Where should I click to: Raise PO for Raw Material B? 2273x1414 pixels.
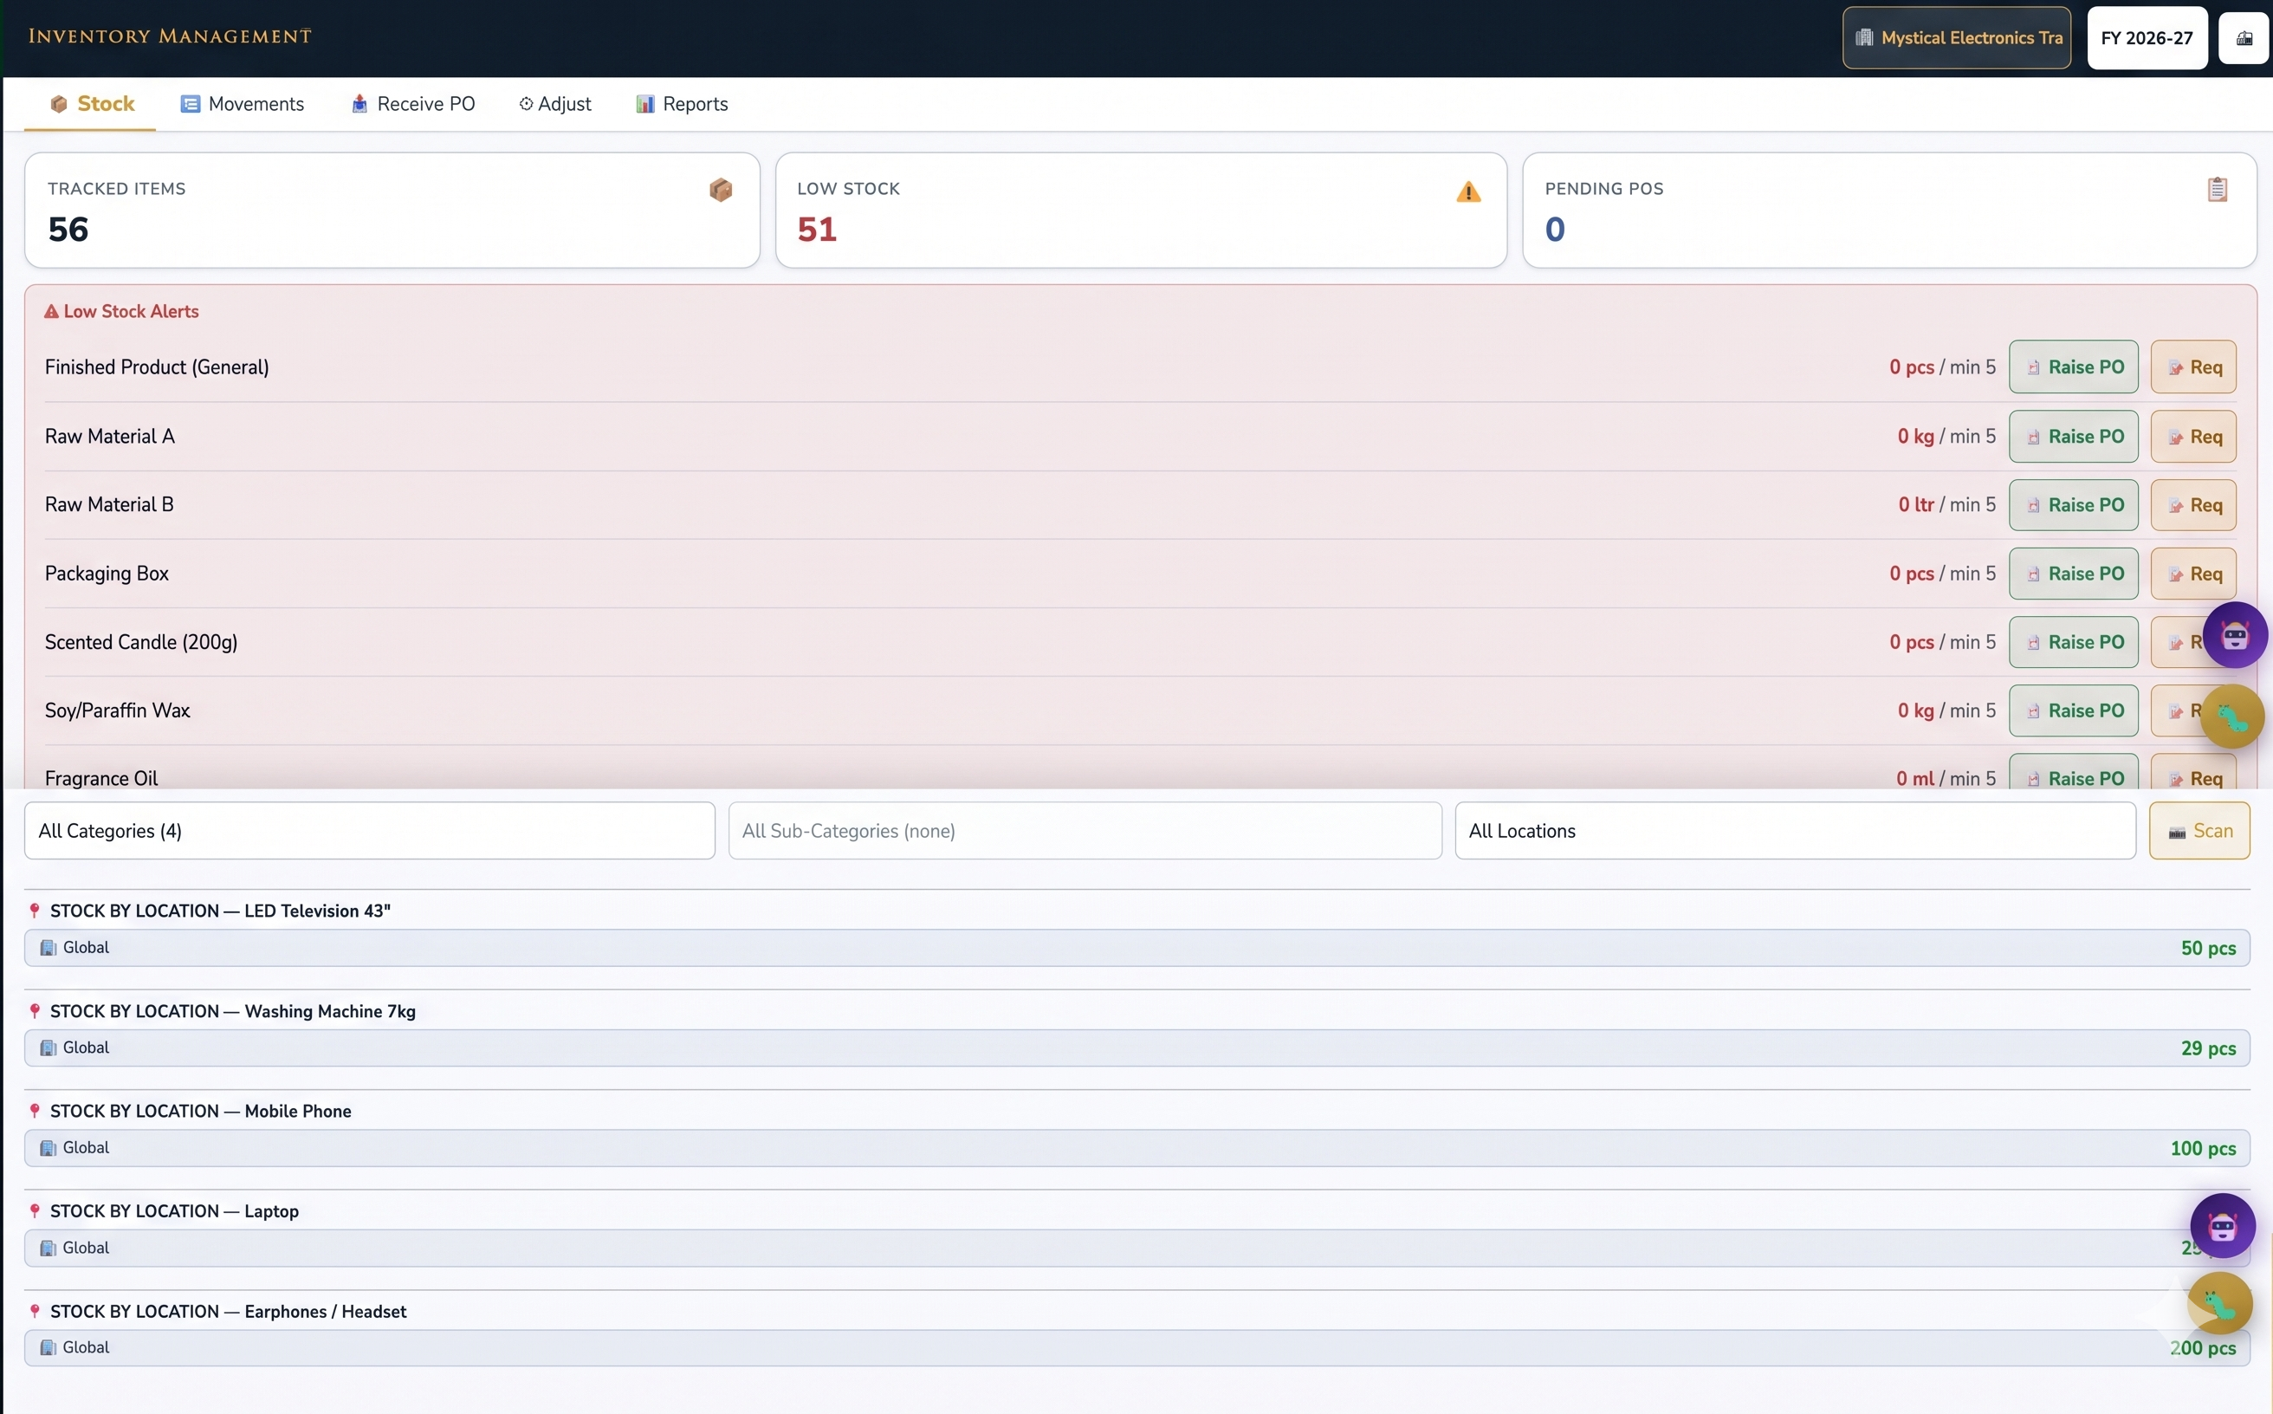pos(2073,505)
